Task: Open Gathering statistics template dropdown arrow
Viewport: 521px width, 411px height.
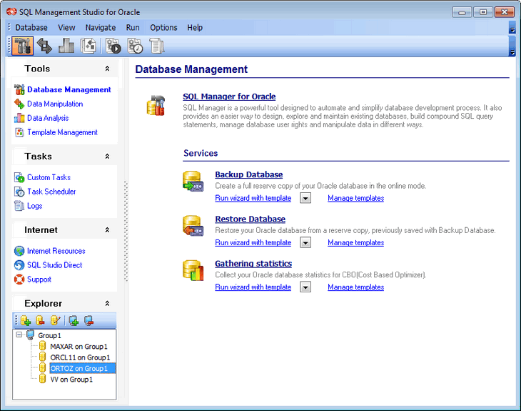Action: [305, 287]
